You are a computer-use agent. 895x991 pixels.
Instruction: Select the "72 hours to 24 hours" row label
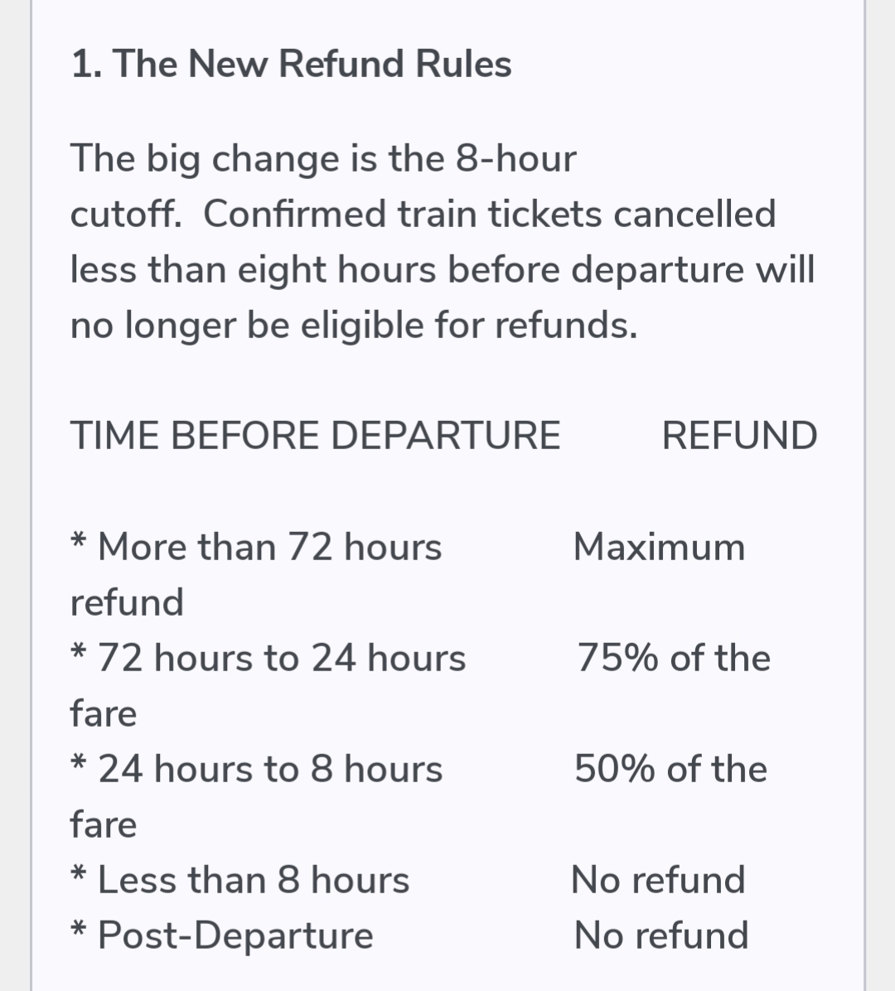[x=282, y=658]
